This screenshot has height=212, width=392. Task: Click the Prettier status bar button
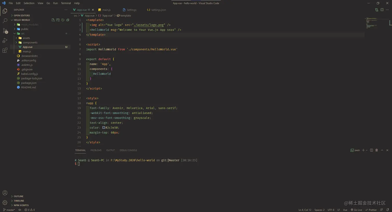pyautogui.click(x=371, y=210)
